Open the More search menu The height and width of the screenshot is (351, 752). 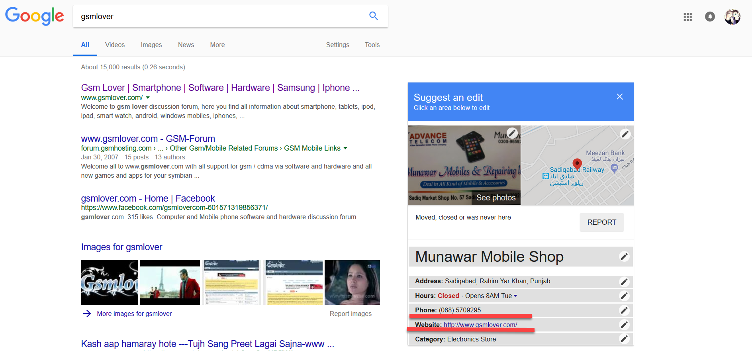[217, 45]
